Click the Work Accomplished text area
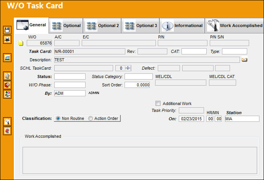The width and height of the screenshot is (264, 180). [x=140, y=160]
